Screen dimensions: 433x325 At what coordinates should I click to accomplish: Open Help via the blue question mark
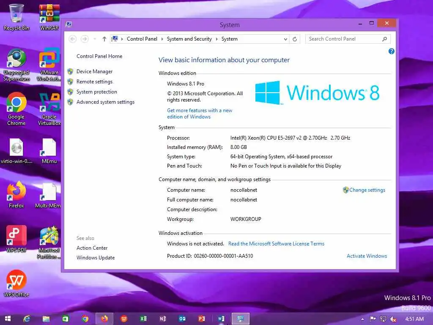(x=391, y=51)
